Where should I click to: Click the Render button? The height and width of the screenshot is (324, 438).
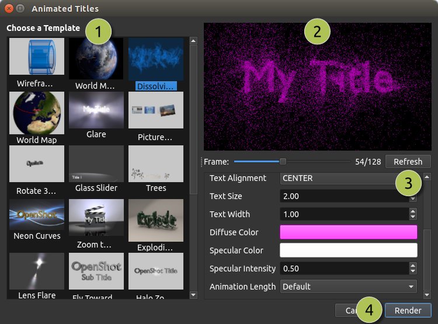coord(408,311)
